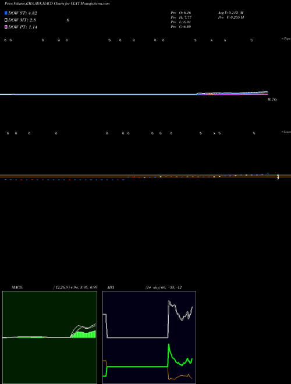Click the chart title mentioning MunafaSutra.com
Screen dimensions: 291x384
coord(57,3)
